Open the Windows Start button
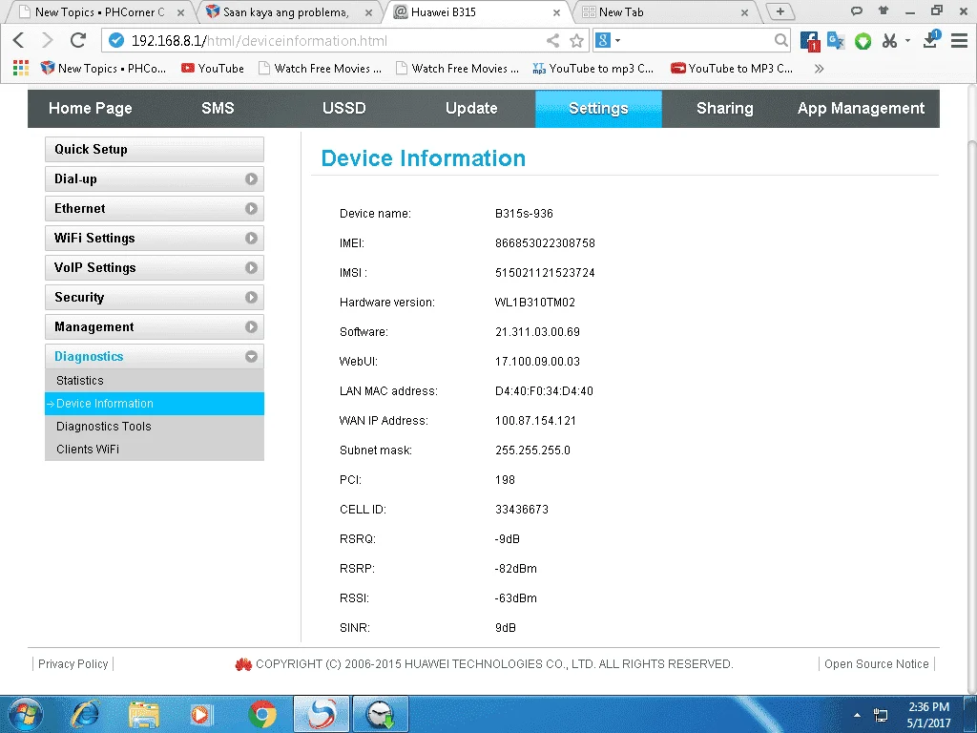The width and height of the screenshot is (977, 733). 26,714
